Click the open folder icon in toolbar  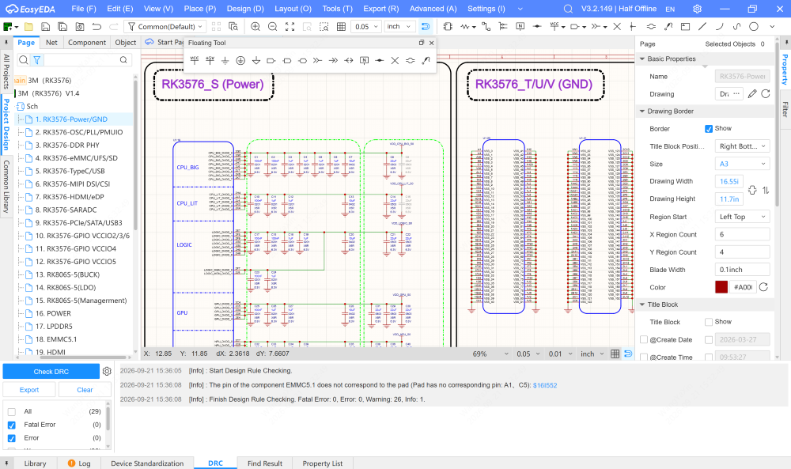[x=28, y=27]
